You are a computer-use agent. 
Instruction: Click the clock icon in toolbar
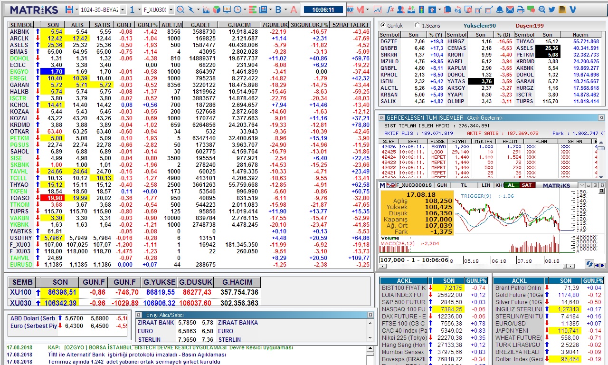tap(237, 10)
